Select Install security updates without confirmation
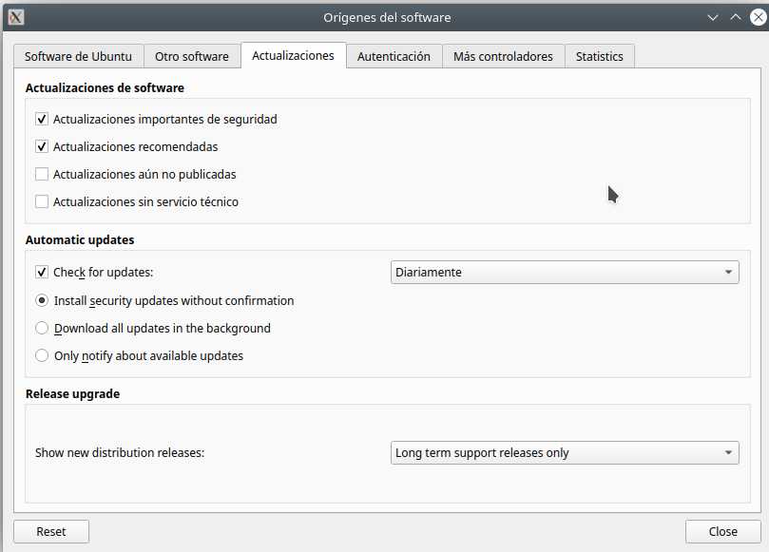The width and height of the screenshot is (769, 552). 42,301
